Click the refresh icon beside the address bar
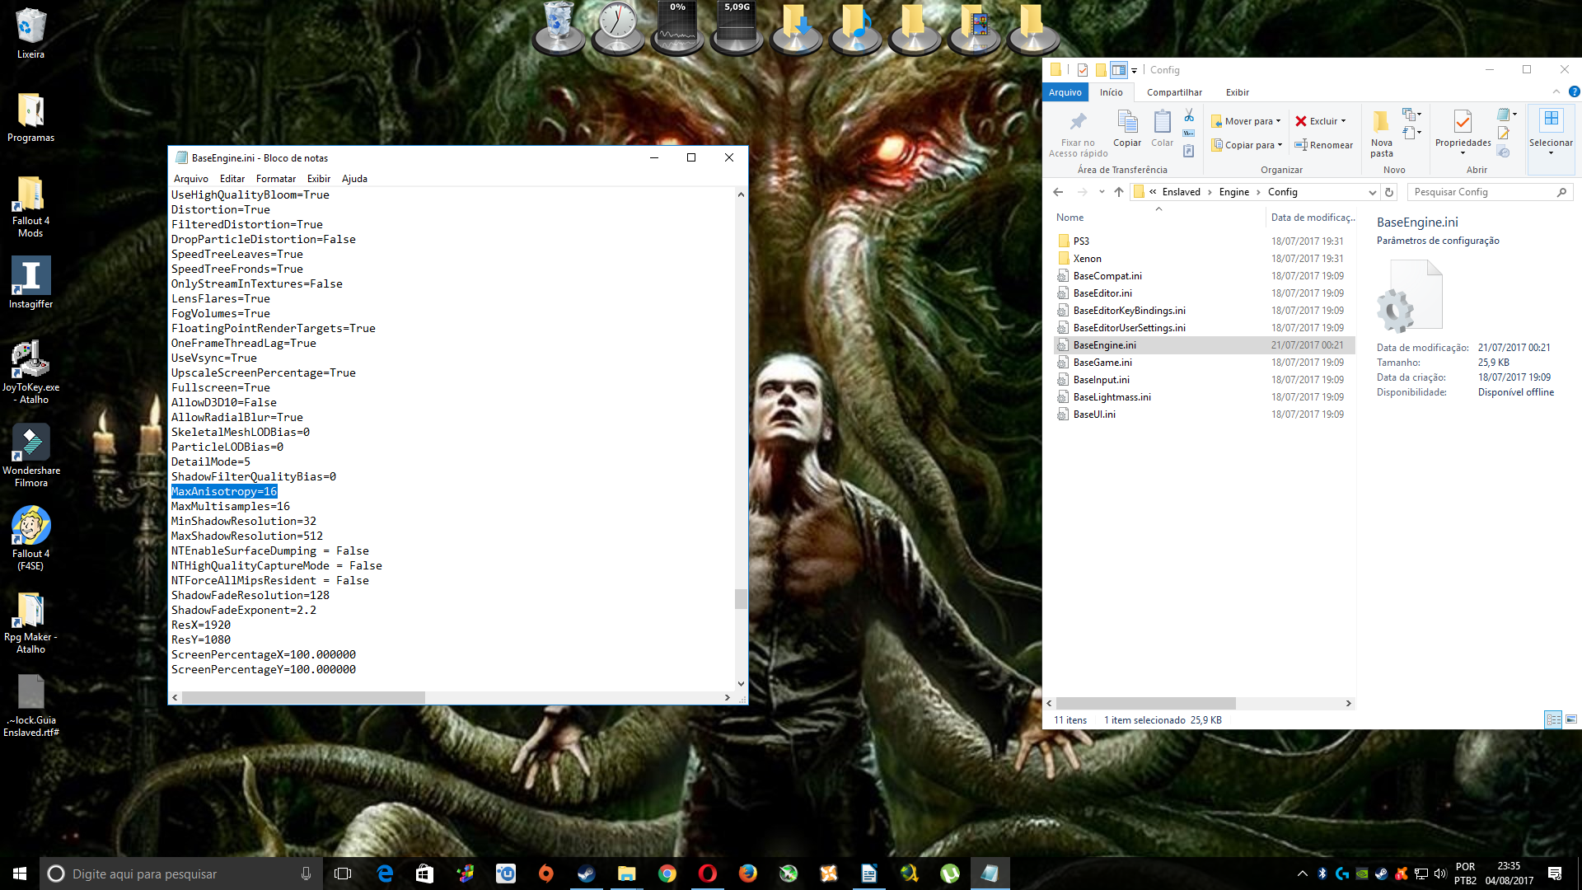Image resolution: width=1582 pixels, height=890 pixels. pos(1389,192)
